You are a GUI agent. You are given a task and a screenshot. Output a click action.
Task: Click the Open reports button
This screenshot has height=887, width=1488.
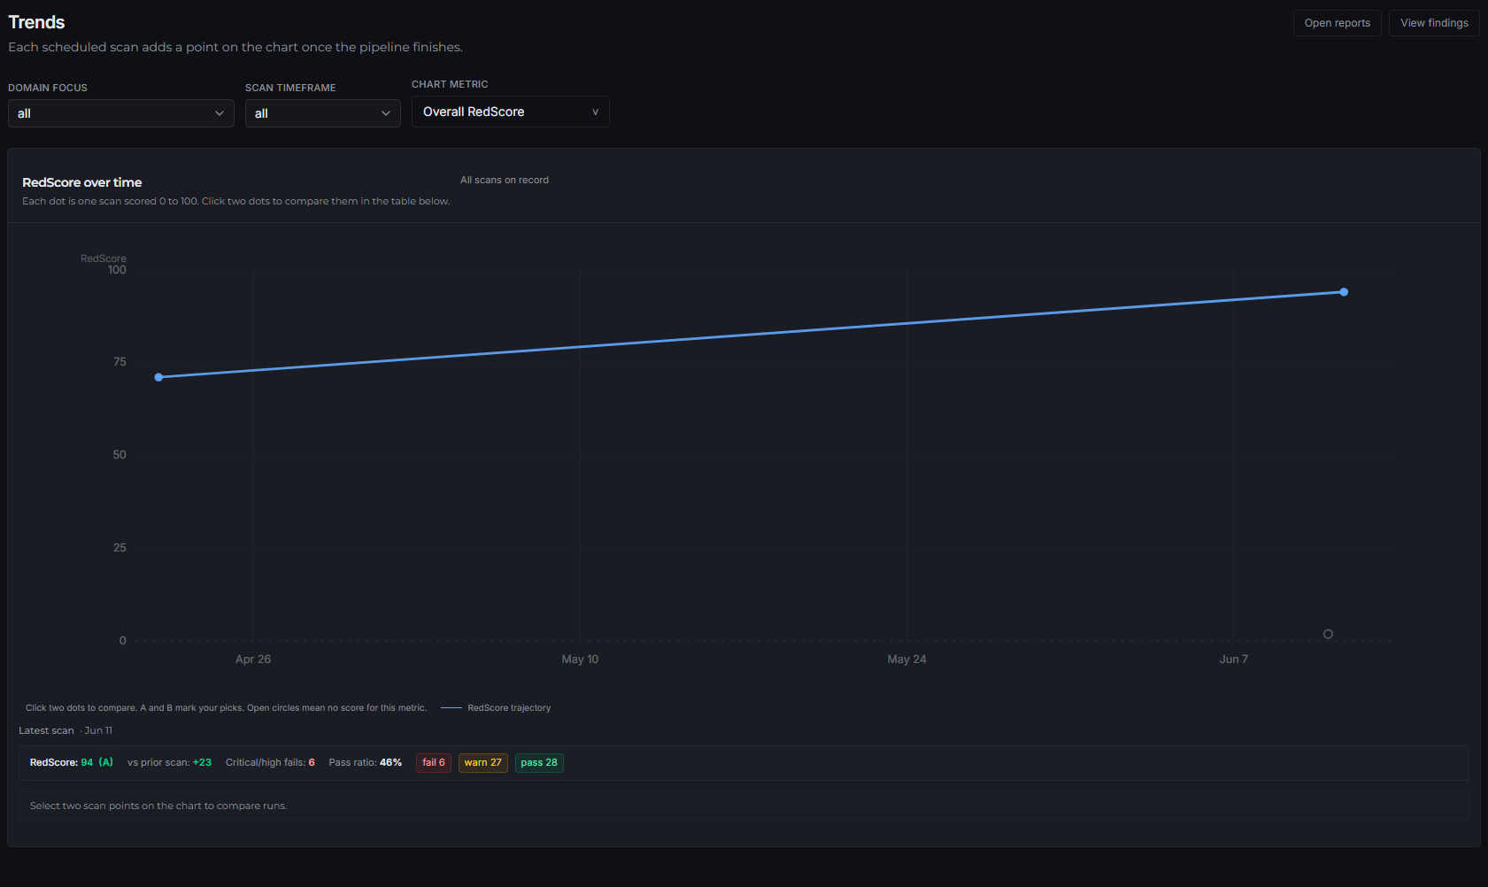[x=1338, y=23]
